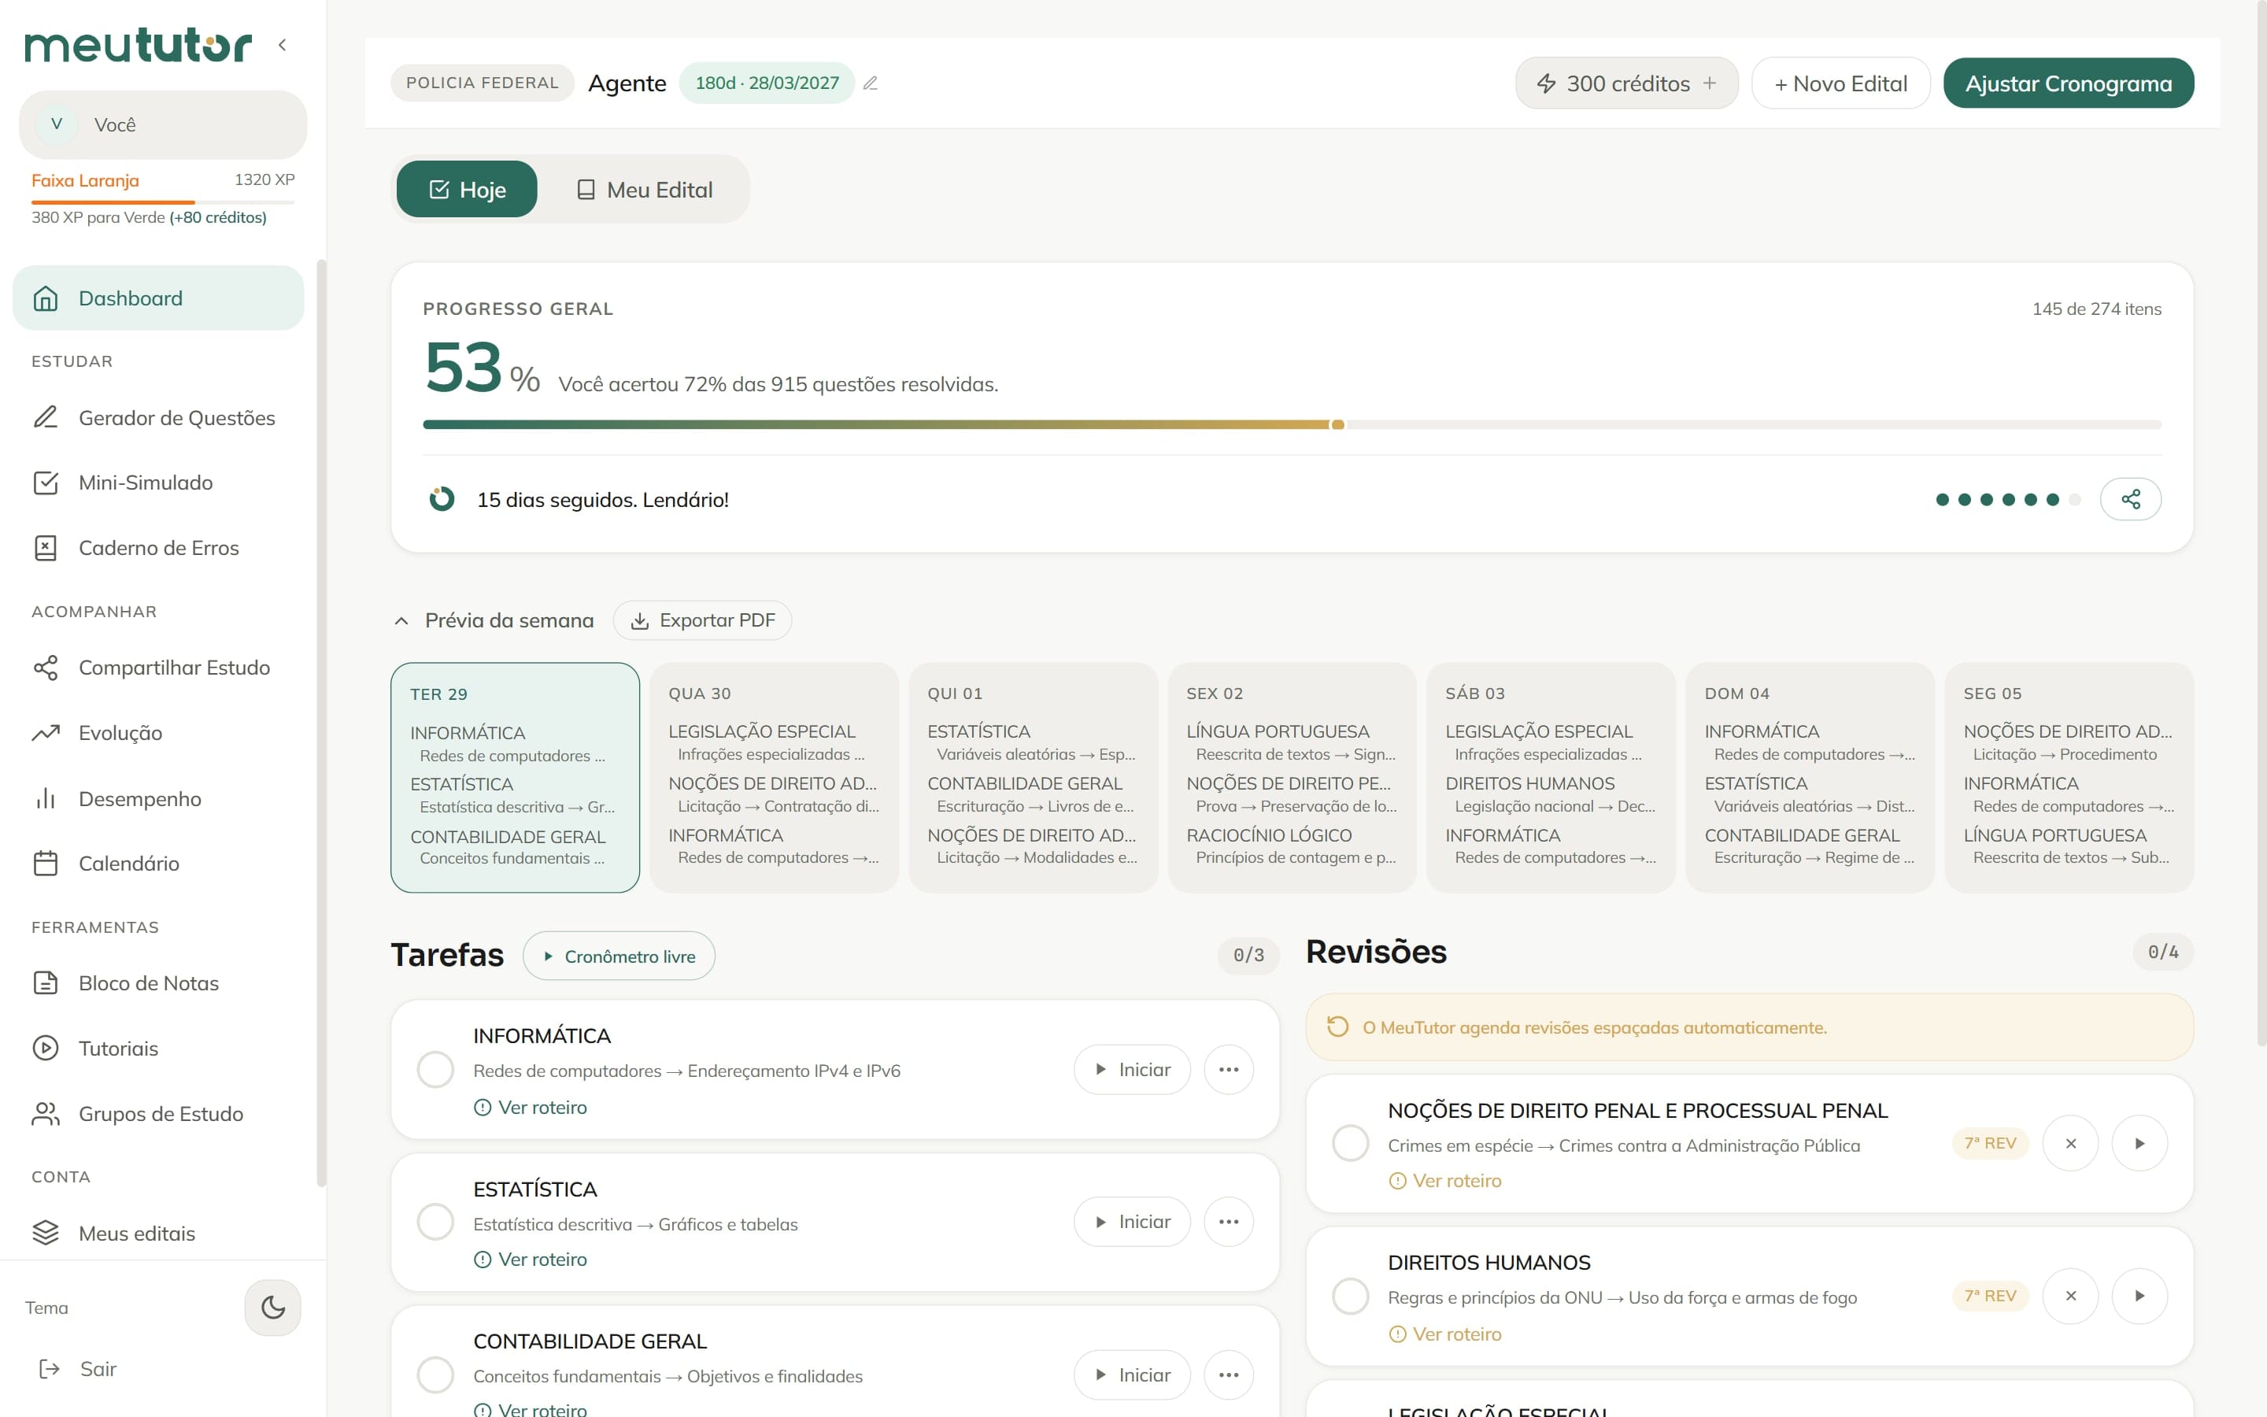Image resolution: width=2267 pixels, height=1417 pixels.
Task: Click the 180d · 28/03/2027 date badge
Action: (x=766, y=83)
